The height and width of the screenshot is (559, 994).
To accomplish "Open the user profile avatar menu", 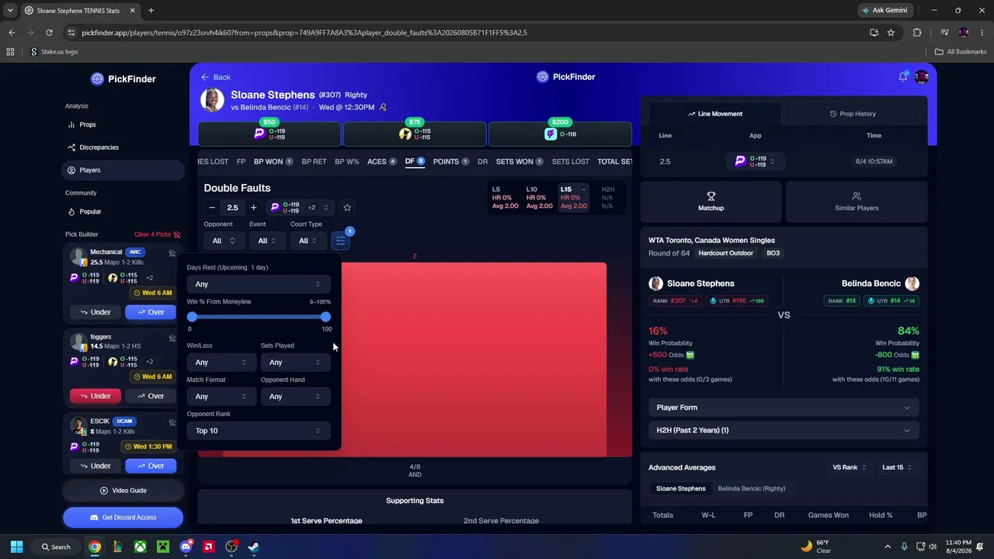I will tap(922, 77).
